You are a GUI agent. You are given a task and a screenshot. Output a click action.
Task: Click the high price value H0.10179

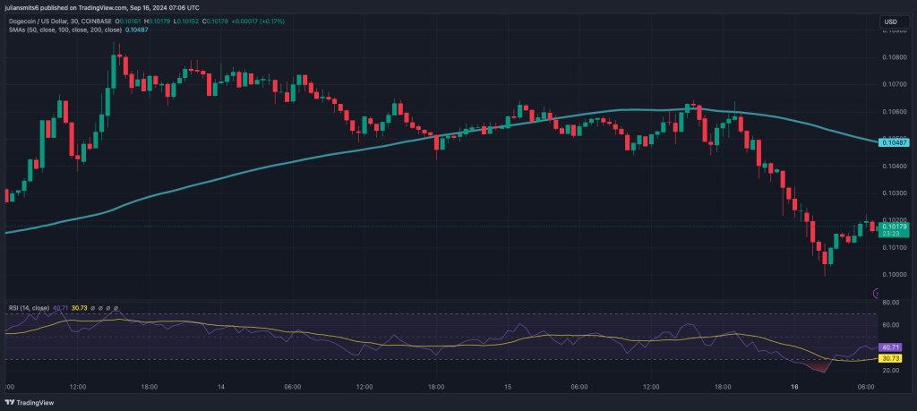coord(158,21)
